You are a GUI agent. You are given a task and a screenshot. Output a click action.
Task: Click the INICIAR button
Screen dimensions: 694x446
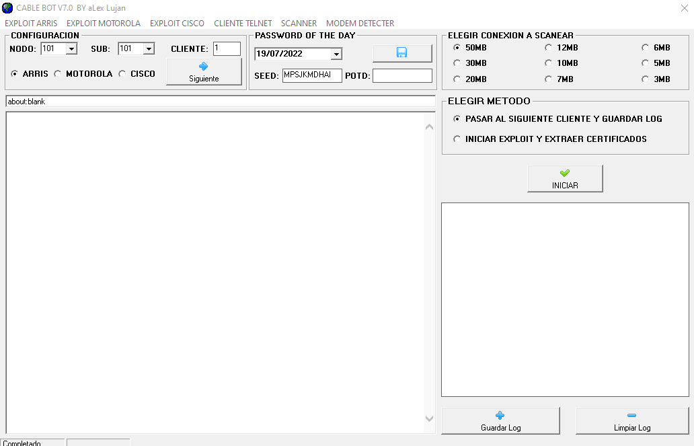[x=565, y=178]
